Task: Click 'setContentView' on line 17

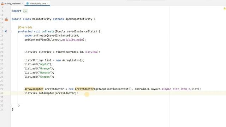Action: [x=35, y=40]
